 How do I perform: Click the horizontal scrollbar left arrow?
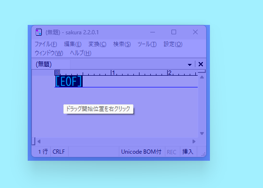[x=39, y=141]
